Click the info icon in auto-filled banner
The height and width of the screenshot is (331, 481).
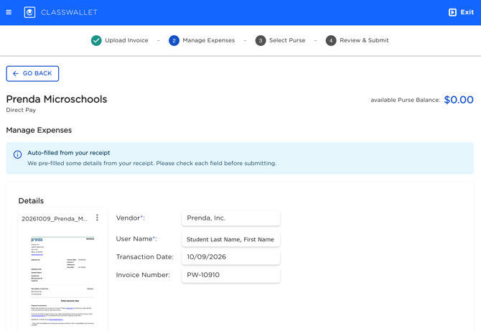point(17,154)
